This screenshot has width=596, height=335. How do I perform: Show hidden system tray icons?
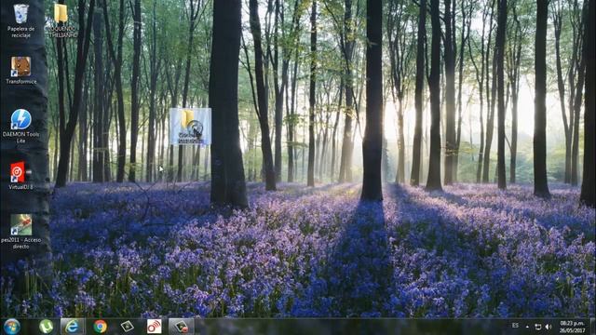click(x=527, y=327)
